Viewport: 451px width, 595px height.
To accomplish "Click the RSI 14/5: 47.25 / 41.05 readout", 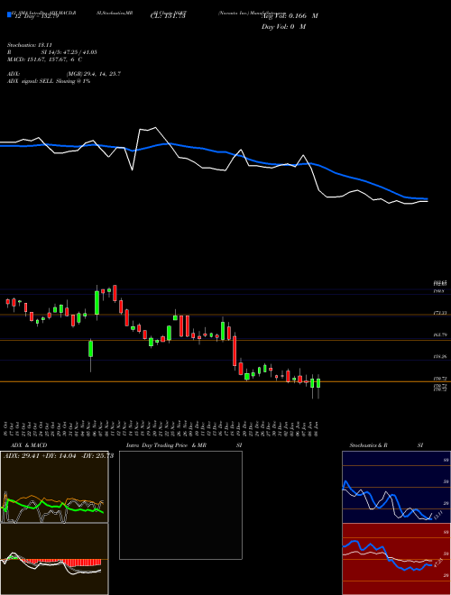I will click(x=52, y=52).
